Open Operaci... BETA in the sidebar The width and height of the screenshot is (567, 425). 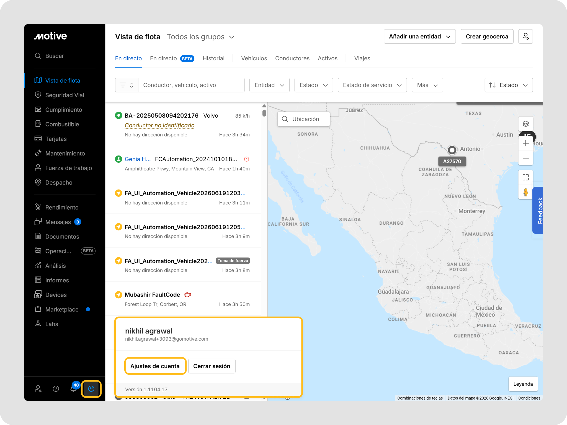(65, 251)
